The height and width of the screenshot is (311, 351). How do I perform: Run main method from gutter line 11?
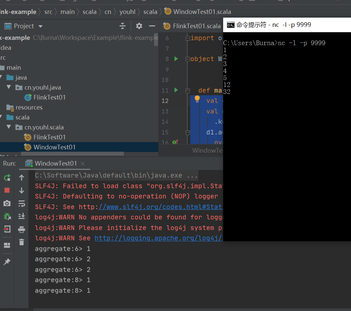pos(176,90)
